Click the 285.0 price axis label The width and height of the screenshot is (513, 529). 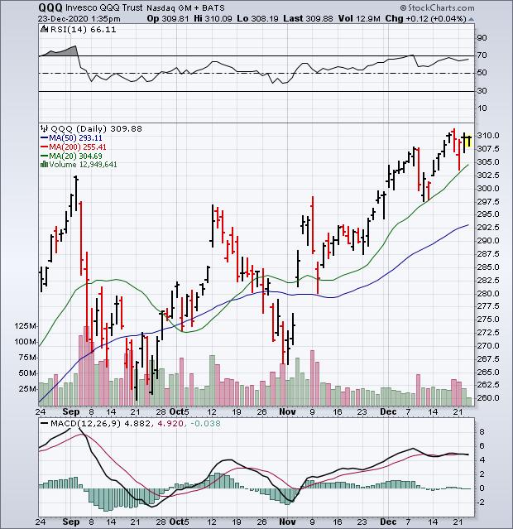tap(487, 267)
